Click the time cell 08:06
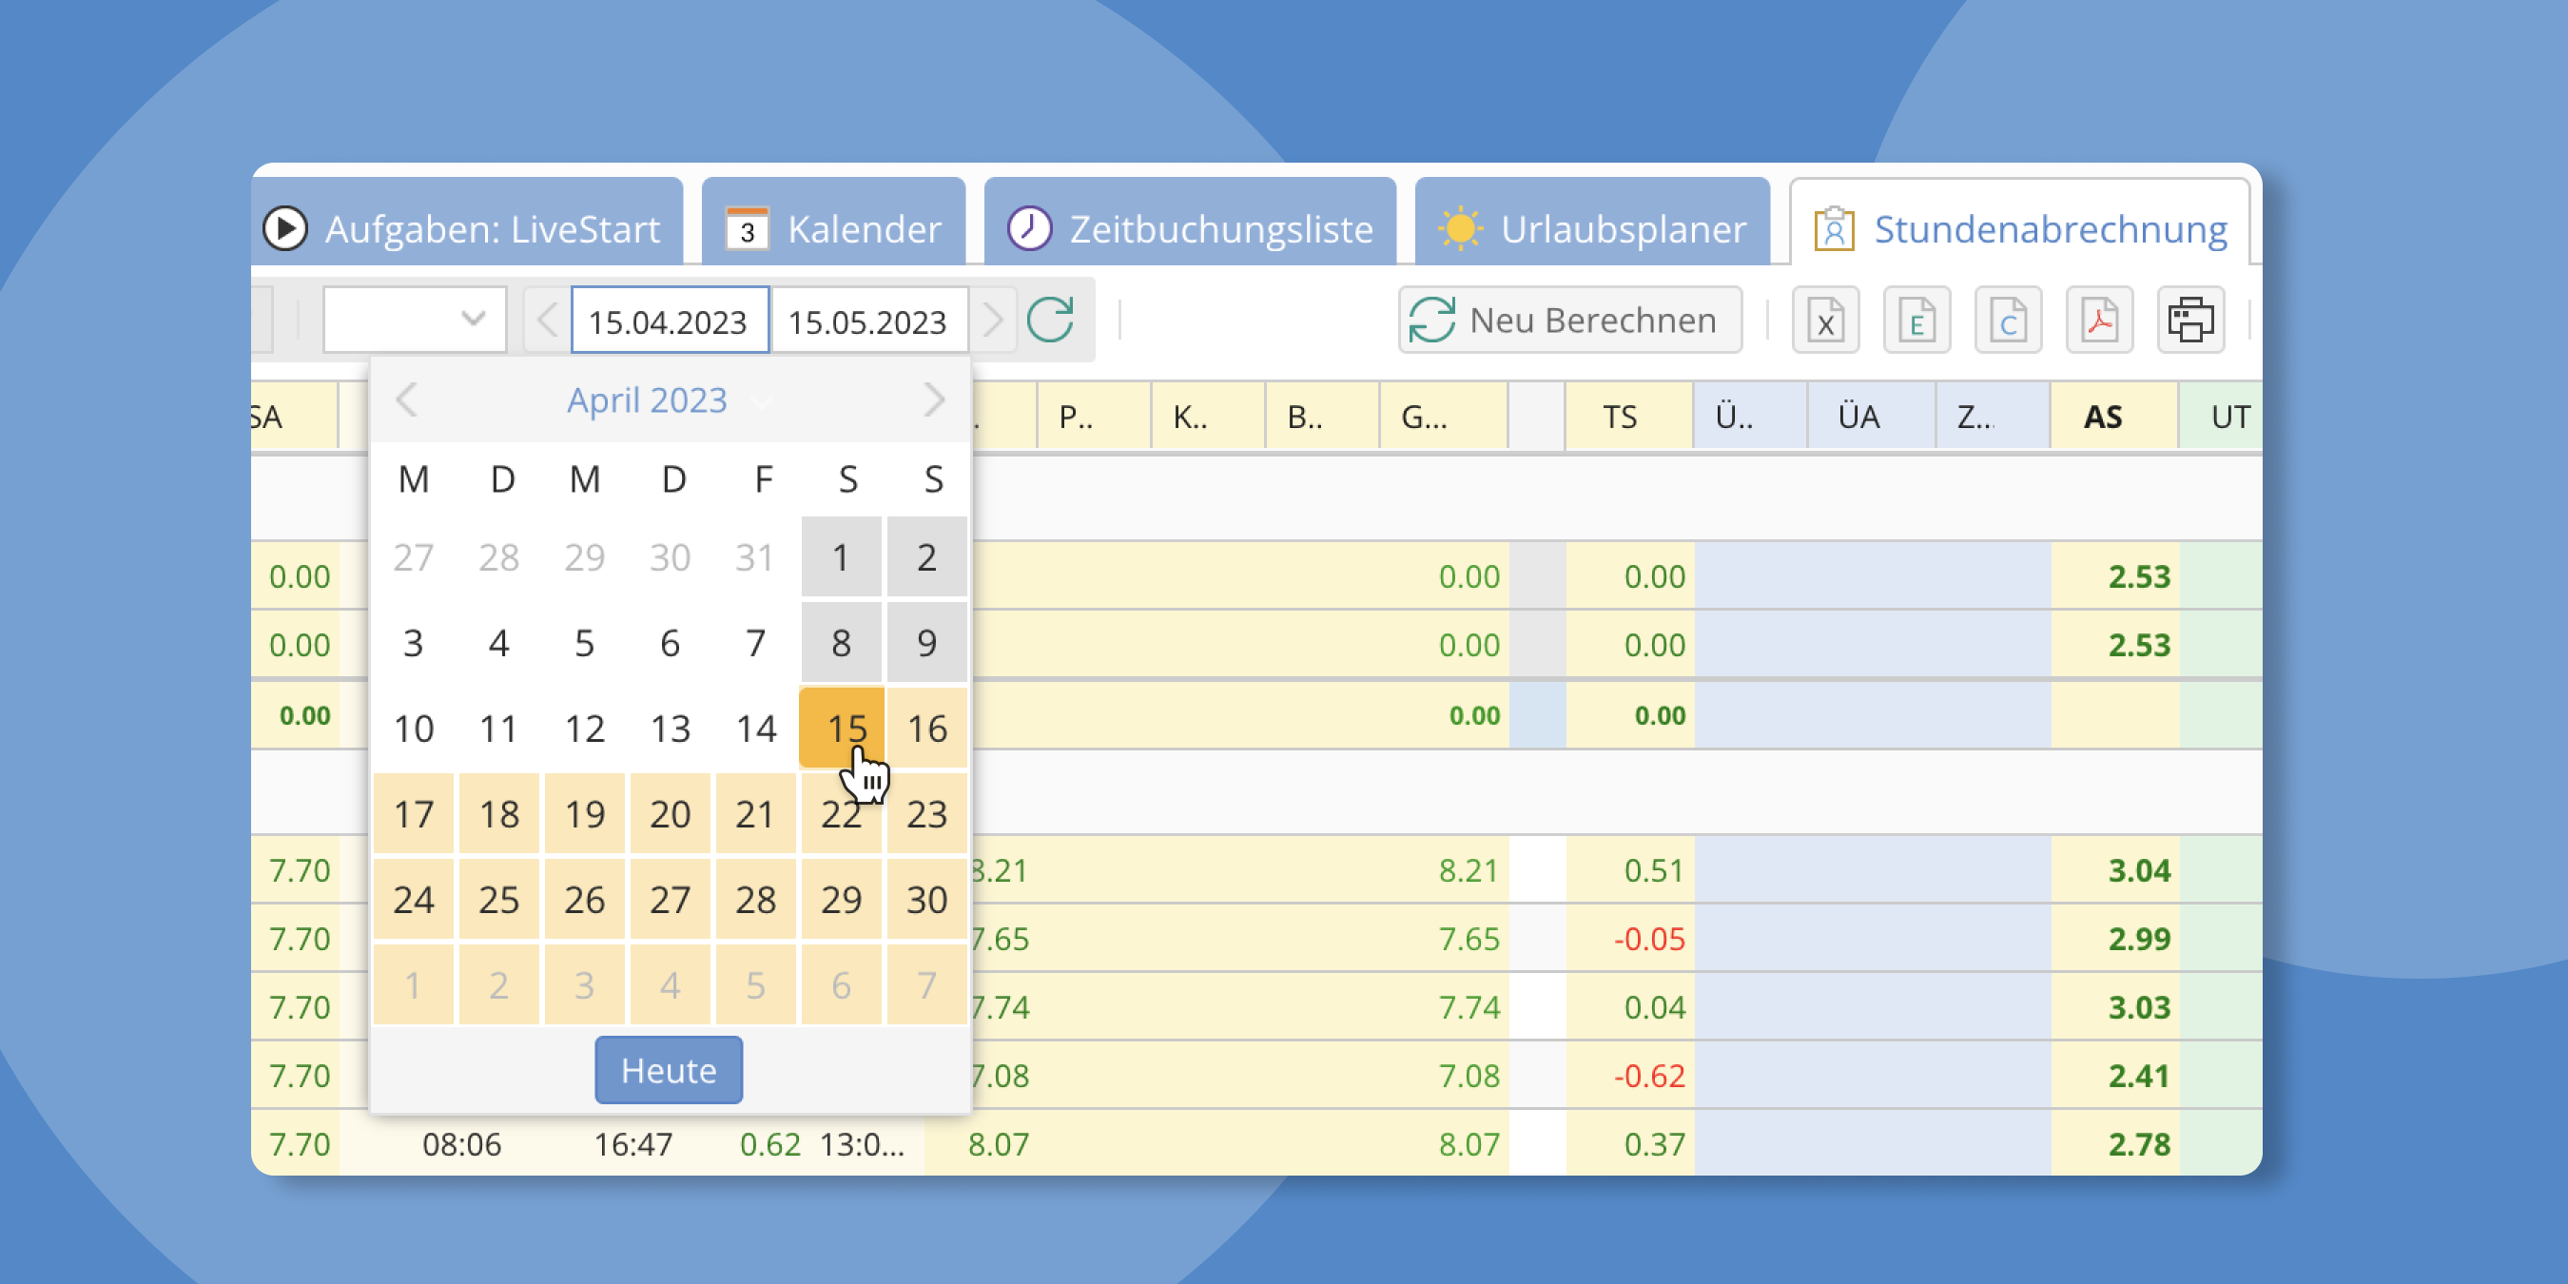Screen dimensions: 2568x1284 pos(461,1143)
